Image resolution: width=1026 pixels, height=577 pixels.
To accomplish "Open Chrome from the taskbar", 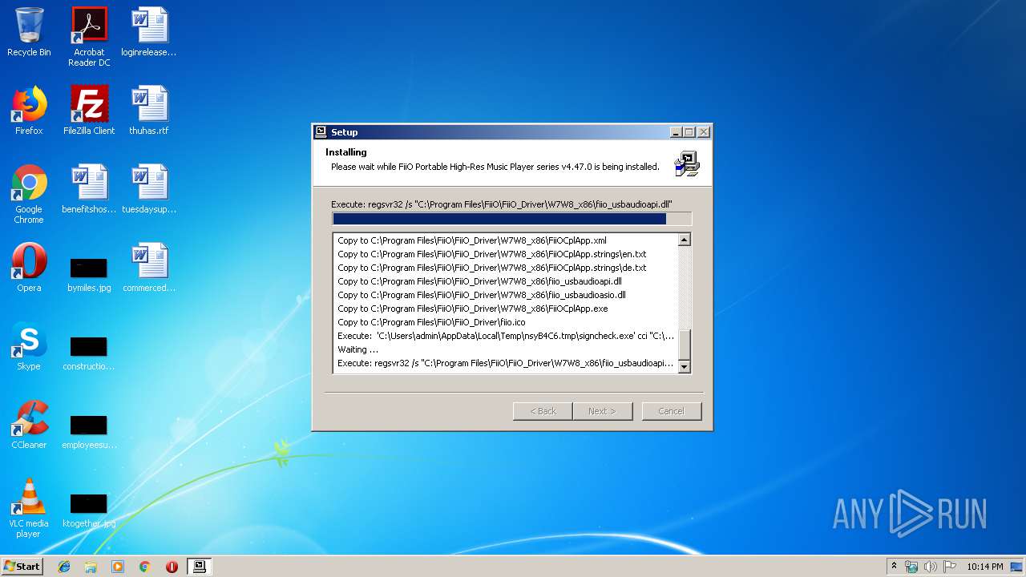I will coord(144,567).
